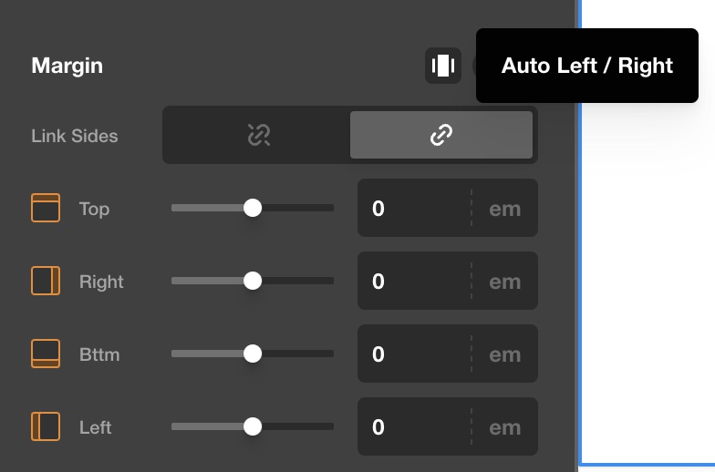The width and height of the screenshot is (715, 472).
Task: Click the Top margin side icon
Action: [46, 209]
